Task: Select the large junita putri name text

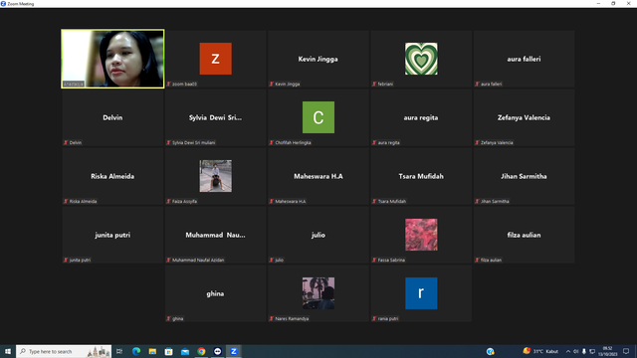Action: 112,235
